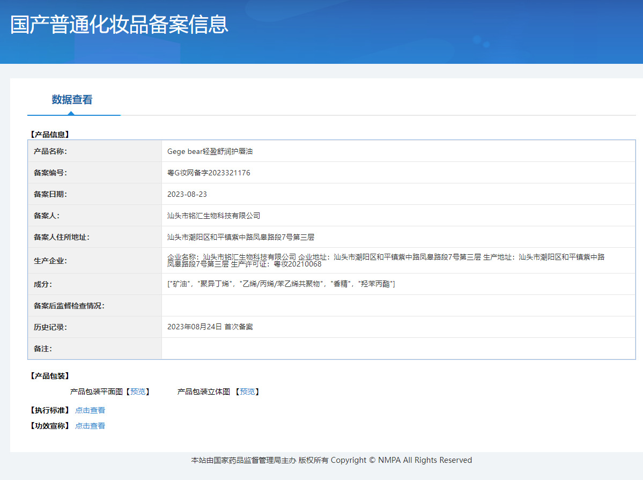This screenshot has height=480, width=643.
Task: Click the 【产品包装】 section heading
Action: coord(50,376)
